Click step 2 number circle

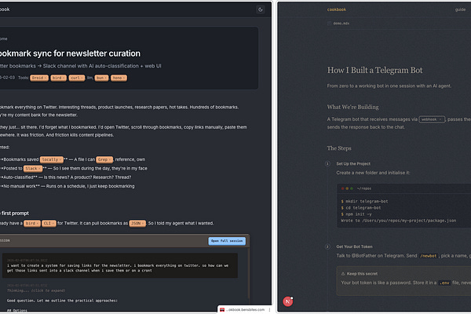pos(327,246)
